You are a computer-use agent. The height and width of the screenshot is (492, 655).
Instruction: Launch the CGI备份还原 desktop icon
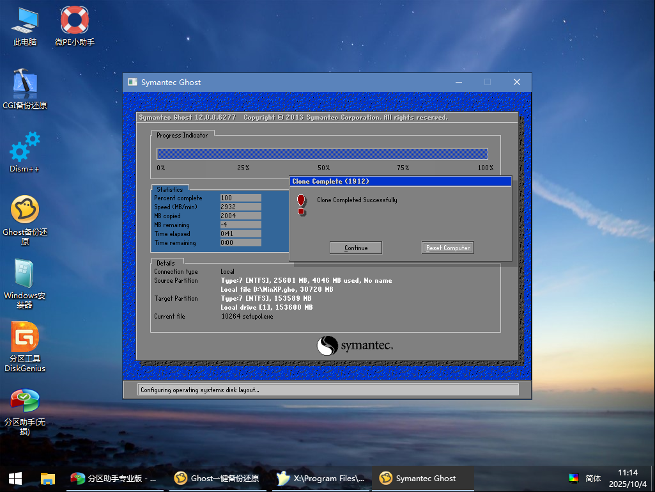(25, 89)
